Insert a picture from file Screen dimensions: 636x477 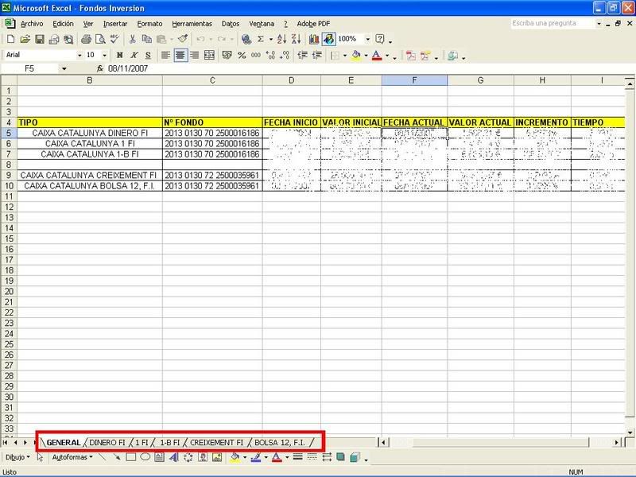click(217, 458)
